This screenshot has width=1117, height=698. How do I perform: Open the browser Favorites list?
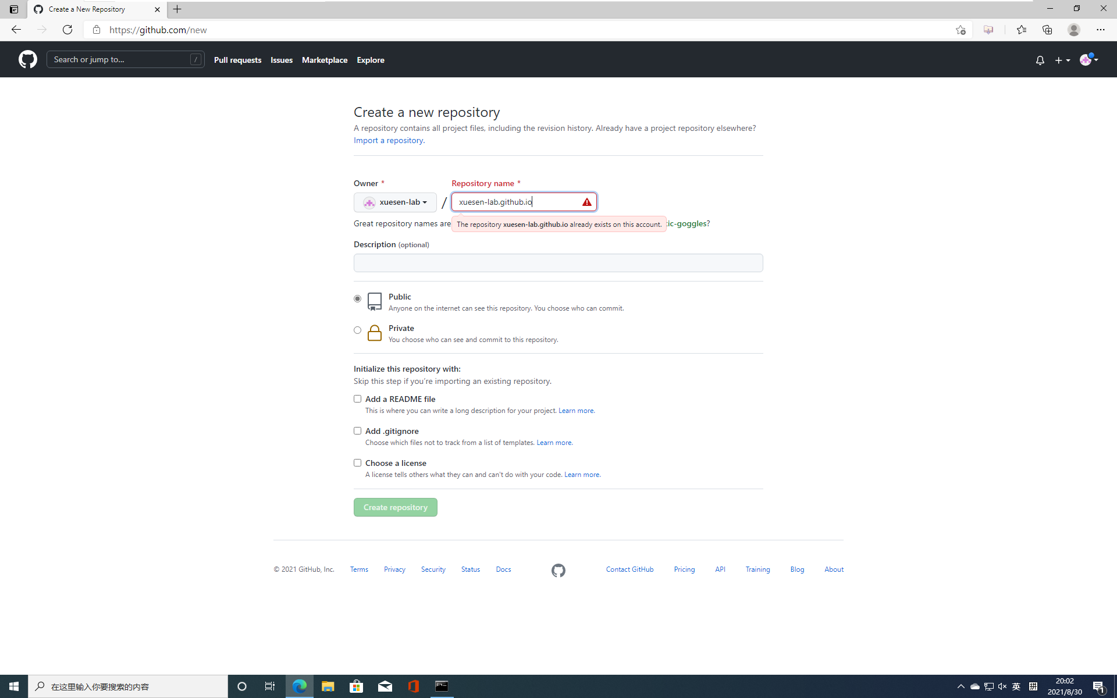click(1021, 30)
